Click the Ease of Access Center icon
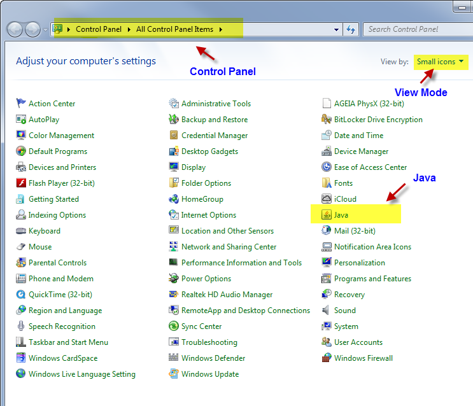 coord(327,167)
